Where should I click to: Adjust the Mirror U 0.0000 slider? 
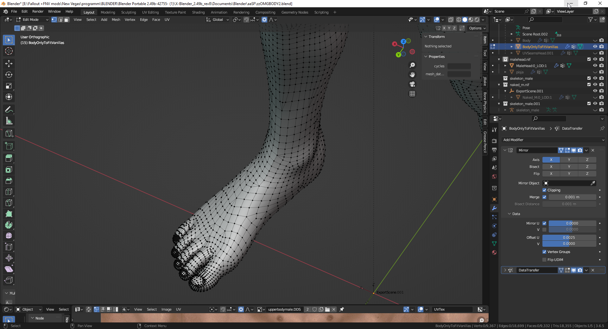coord(573,223)
